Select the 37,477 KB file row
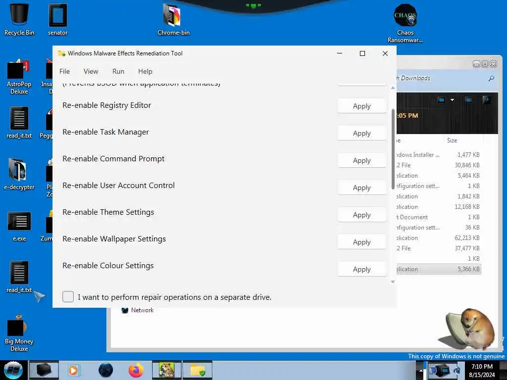Viewport: 507px width, 380px height. coord(438,248)
